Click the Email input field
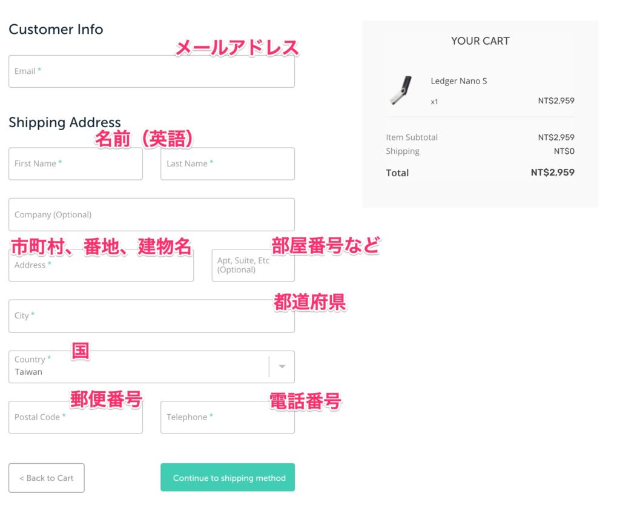620x511 pixels. 151,71
